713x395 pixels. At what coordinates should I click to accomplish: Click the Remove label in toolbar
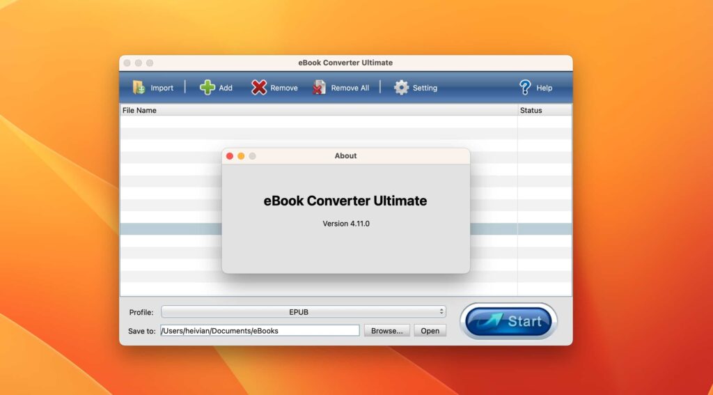tap(284, 88)
